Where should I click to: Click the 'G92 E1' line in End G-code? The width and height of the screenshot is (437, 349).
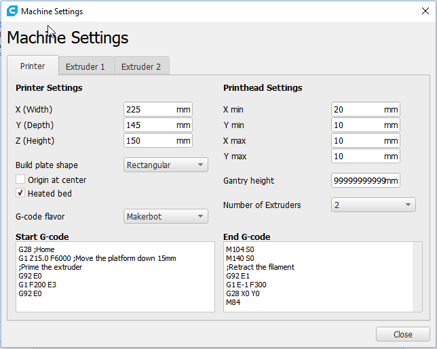pyautogui.click(x=237, y=276)
